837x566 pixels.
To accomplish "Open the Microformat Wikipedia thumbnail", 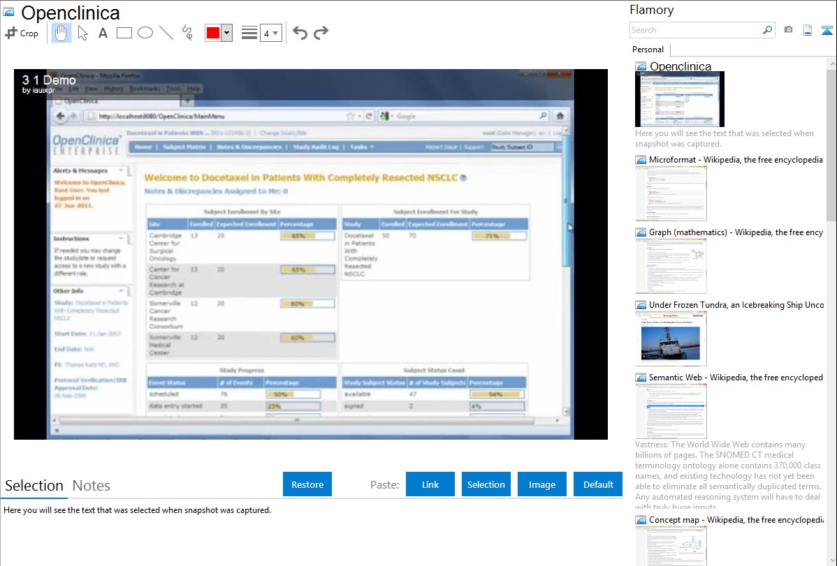I will (x=671, y=193).
